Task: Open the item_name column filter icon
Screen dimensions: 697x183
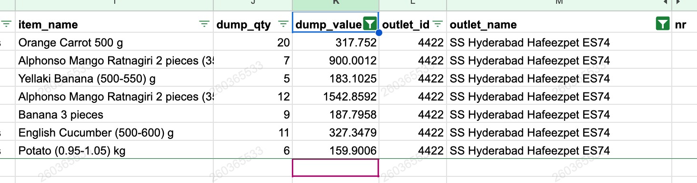Action: 204,24
